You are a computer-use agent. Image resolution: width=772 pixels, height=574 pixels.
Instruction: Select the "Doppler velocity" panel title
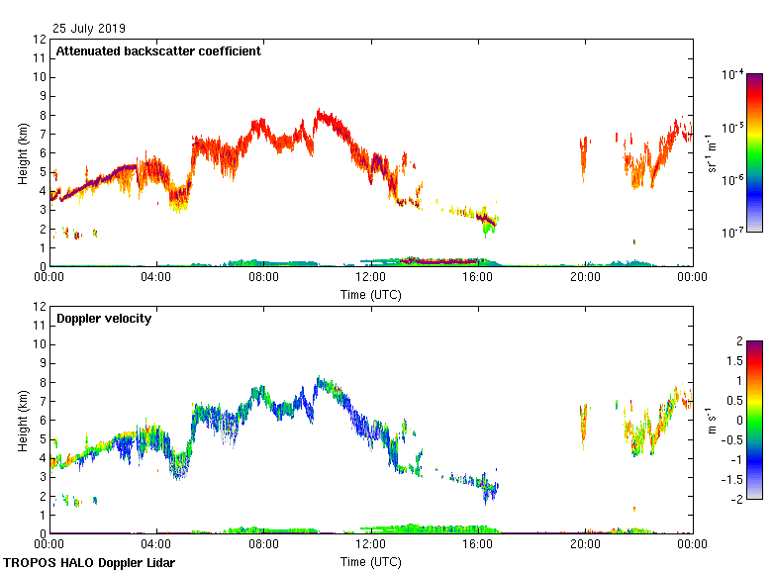coord(101,319)
